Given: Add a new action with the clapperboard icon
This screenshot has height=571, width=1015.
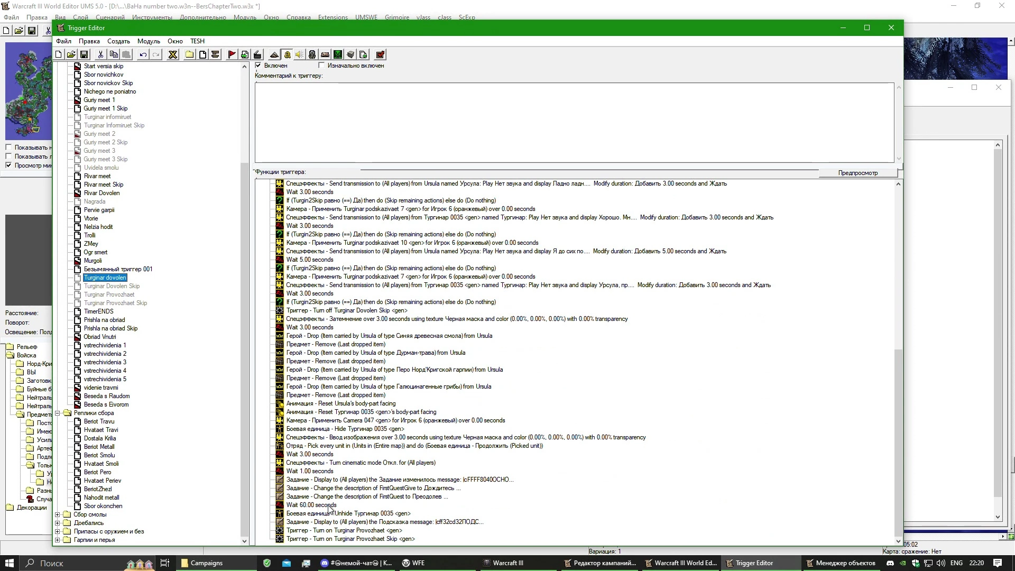Looking at the screenshot, I should [x=257, y=54].
